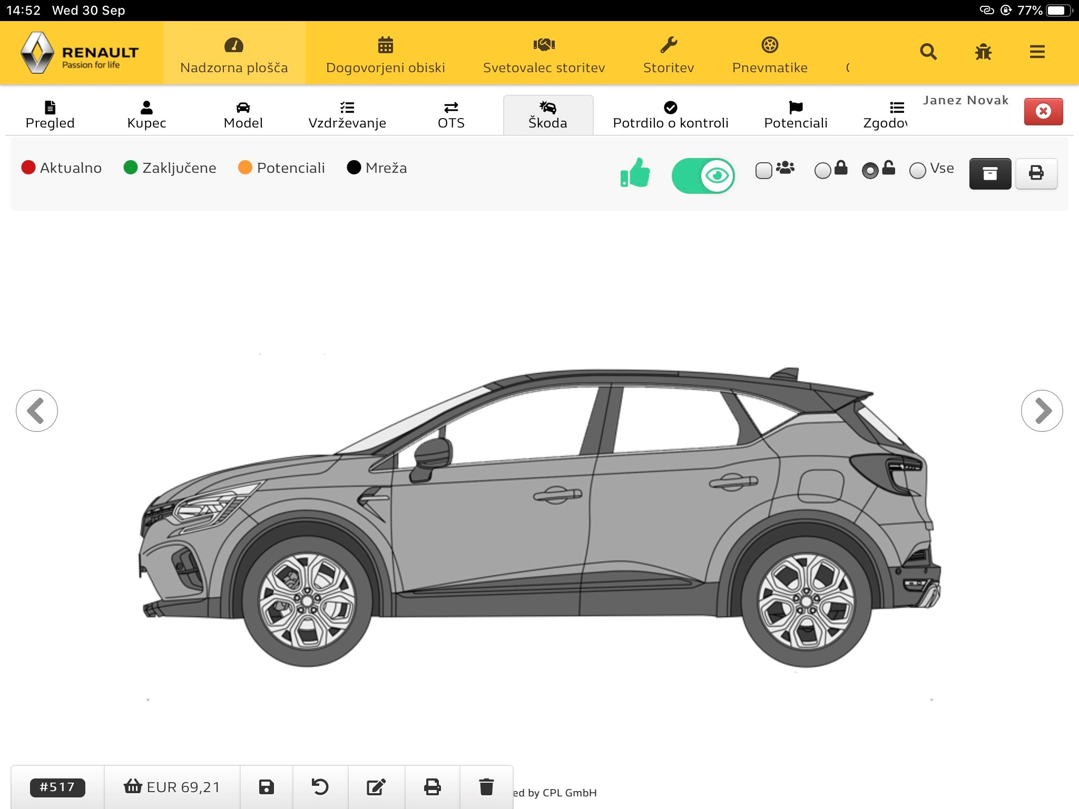The width and height of the screenshot is (1079, 809).
Task: Check the group people checkbox
Action: (x=763, y=170)
